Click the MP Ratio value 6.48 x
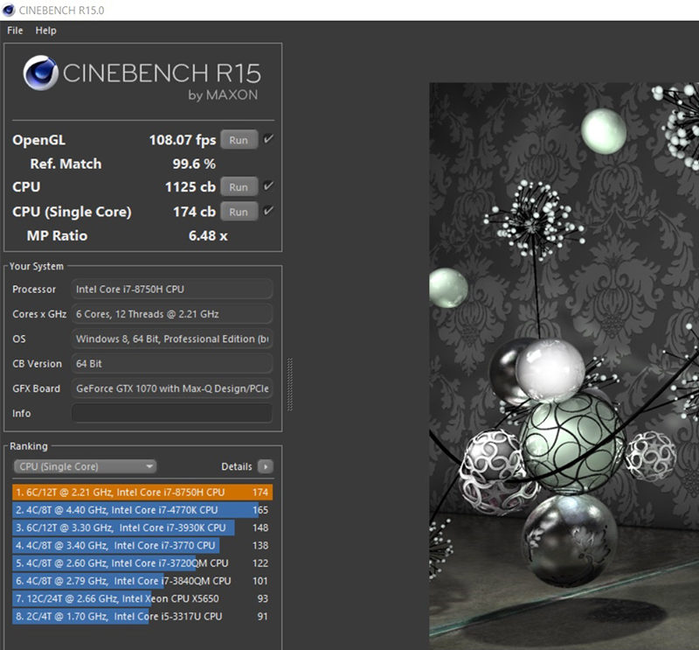The height and width of the screenshot is (650, 699). pos(208,235)
